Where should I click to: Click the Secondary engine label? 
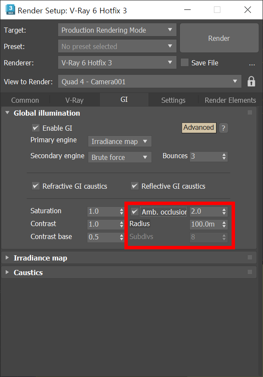pyautogui.click(x=57, y=156)
